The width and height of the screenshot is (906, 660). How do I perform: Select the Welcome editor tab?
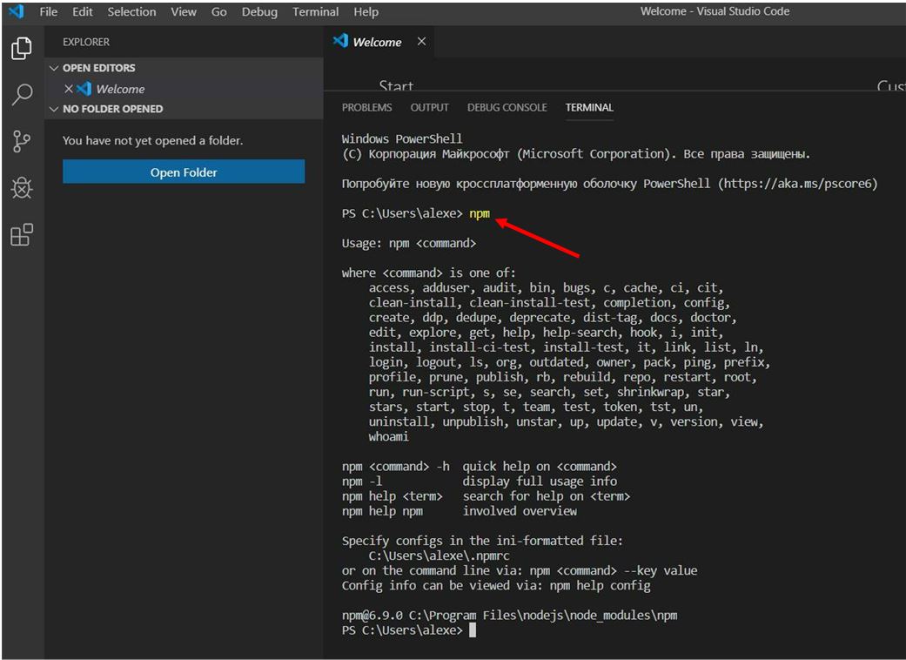(376, 42)
